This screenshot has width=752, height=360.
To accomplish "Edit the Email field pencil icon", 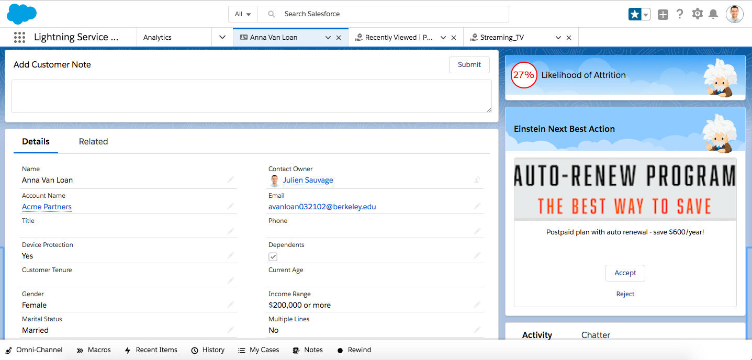I will click(477, 206).
